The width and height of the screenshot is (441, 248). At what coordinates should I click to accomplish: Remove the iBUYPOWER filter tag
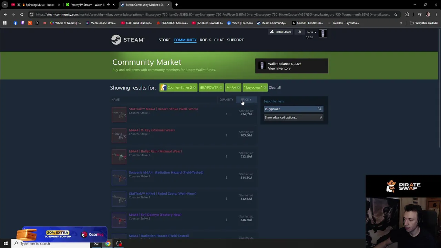pos(221,87)
